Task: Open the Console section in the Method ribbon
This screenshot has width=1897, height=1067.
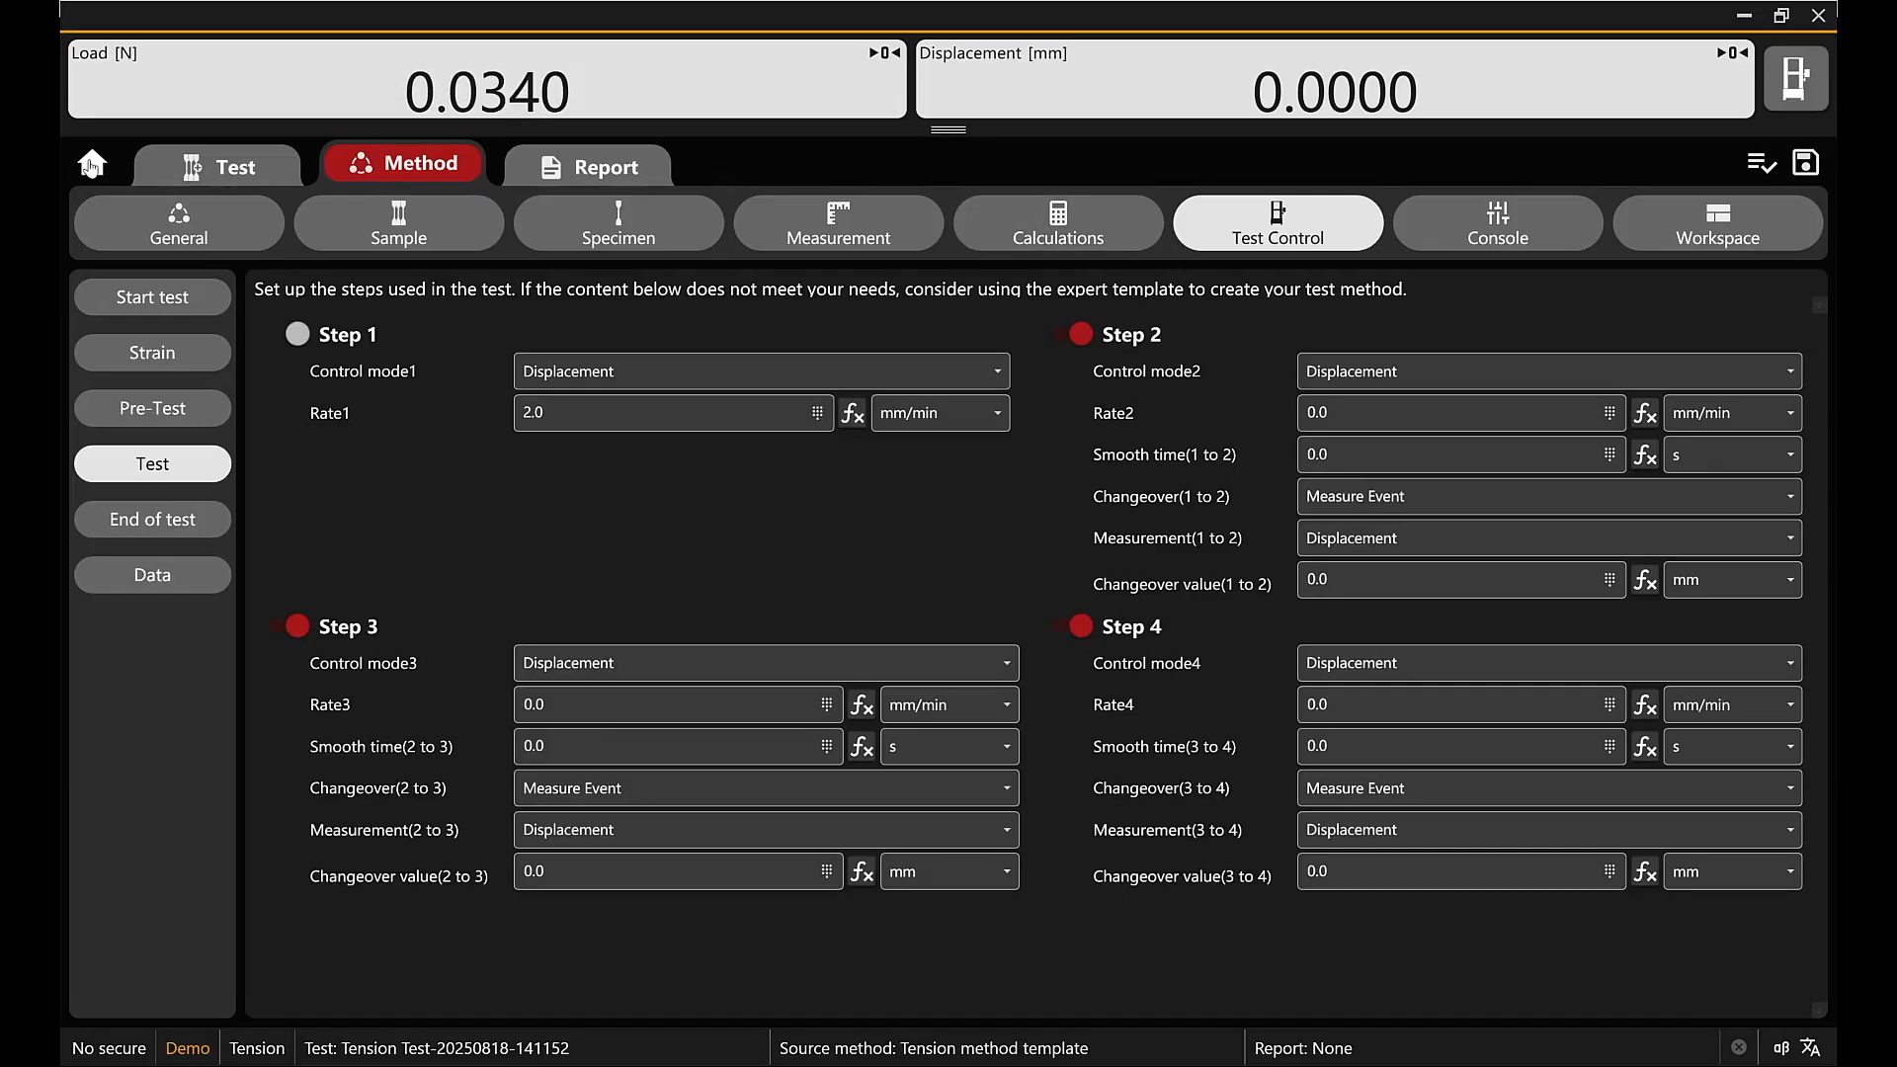Action: tap(1497, 223)
